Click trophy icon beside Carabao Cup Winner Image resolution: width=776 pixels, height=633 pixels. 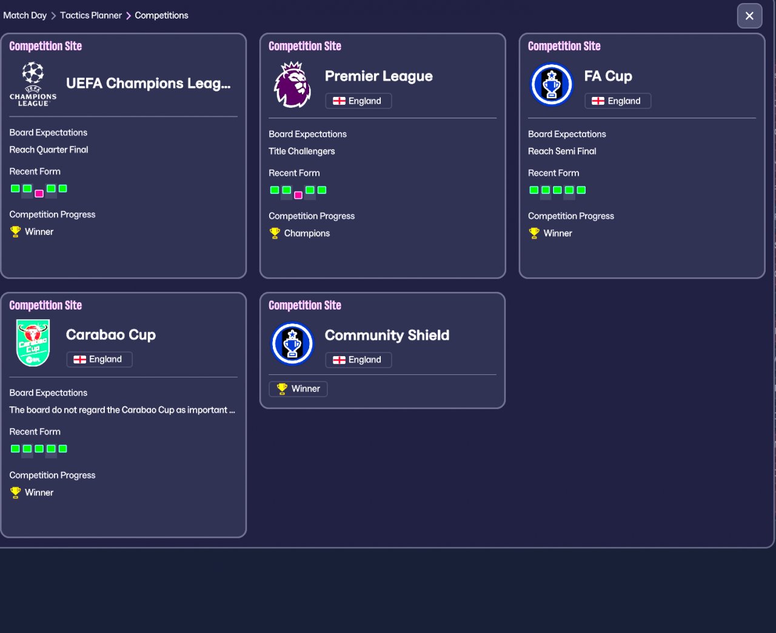pos(15,492)
